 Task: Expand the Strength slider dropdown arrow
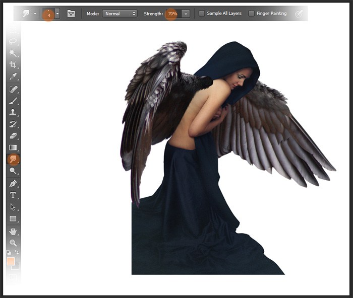(x=186, y=14)
